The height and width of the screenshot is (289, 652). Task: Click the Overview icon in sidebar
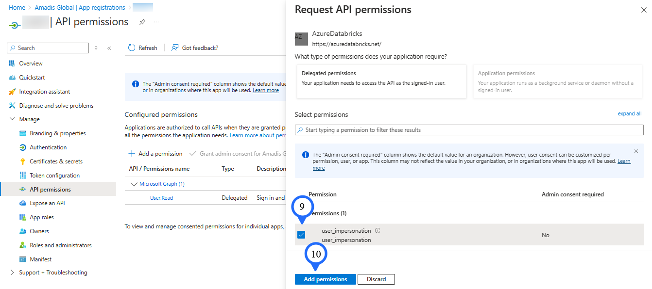pos(12,64)
